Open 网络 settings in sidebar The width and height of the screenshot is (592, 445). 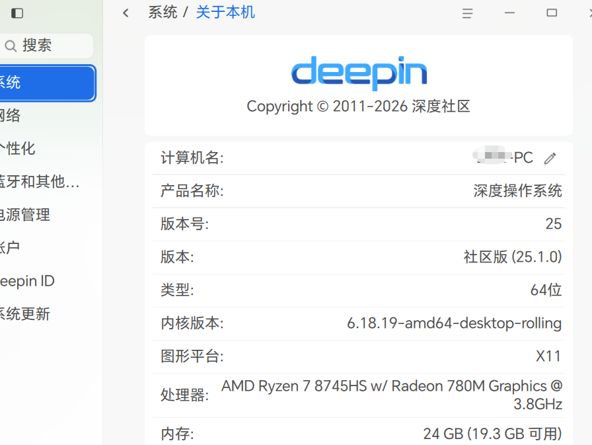[48, 116]
